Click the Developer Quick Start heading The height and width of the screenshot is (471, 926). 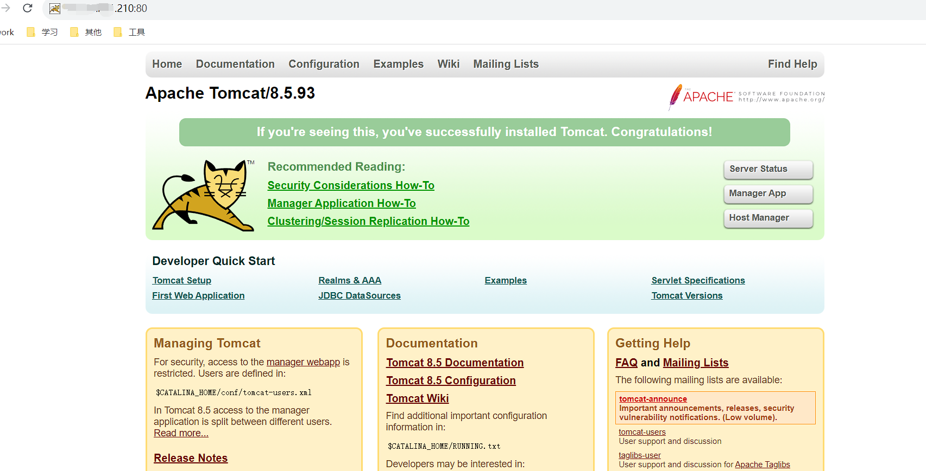click(x=213, y=261)
